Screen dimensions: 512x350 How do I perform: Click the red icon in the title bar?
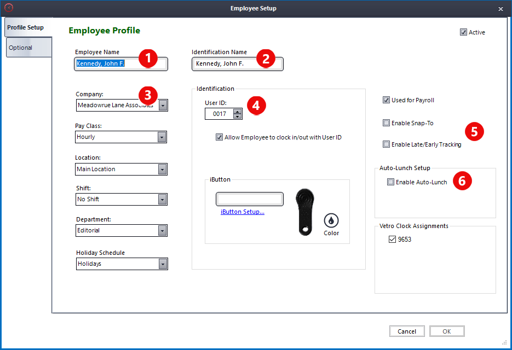coord(9,8)
